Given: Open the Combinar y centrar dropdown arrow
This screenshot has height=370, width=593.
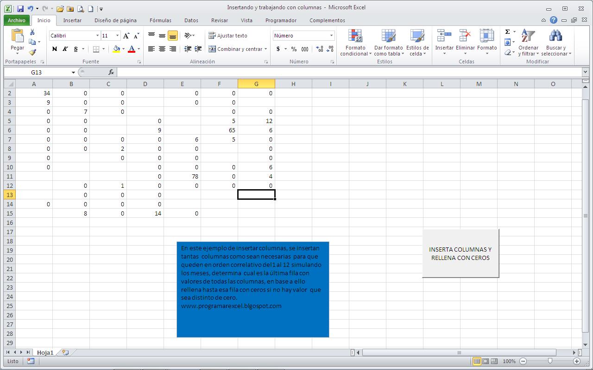Looking at the screenshot, I should (x=266, y=49).
